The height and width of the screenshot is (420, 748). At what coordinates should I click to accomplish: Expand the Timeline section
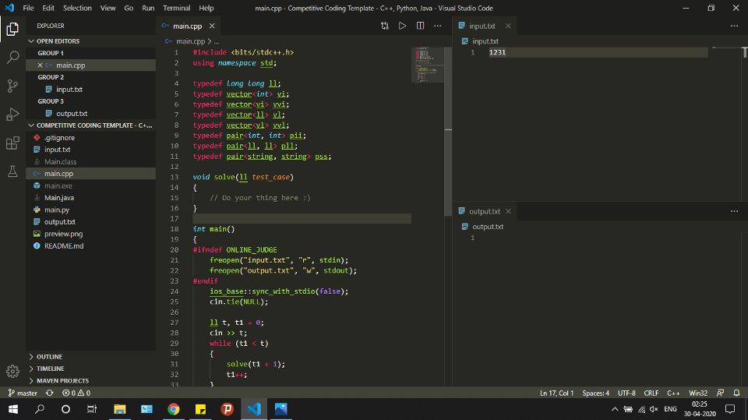pyautogui.click(x=50, y=369)
